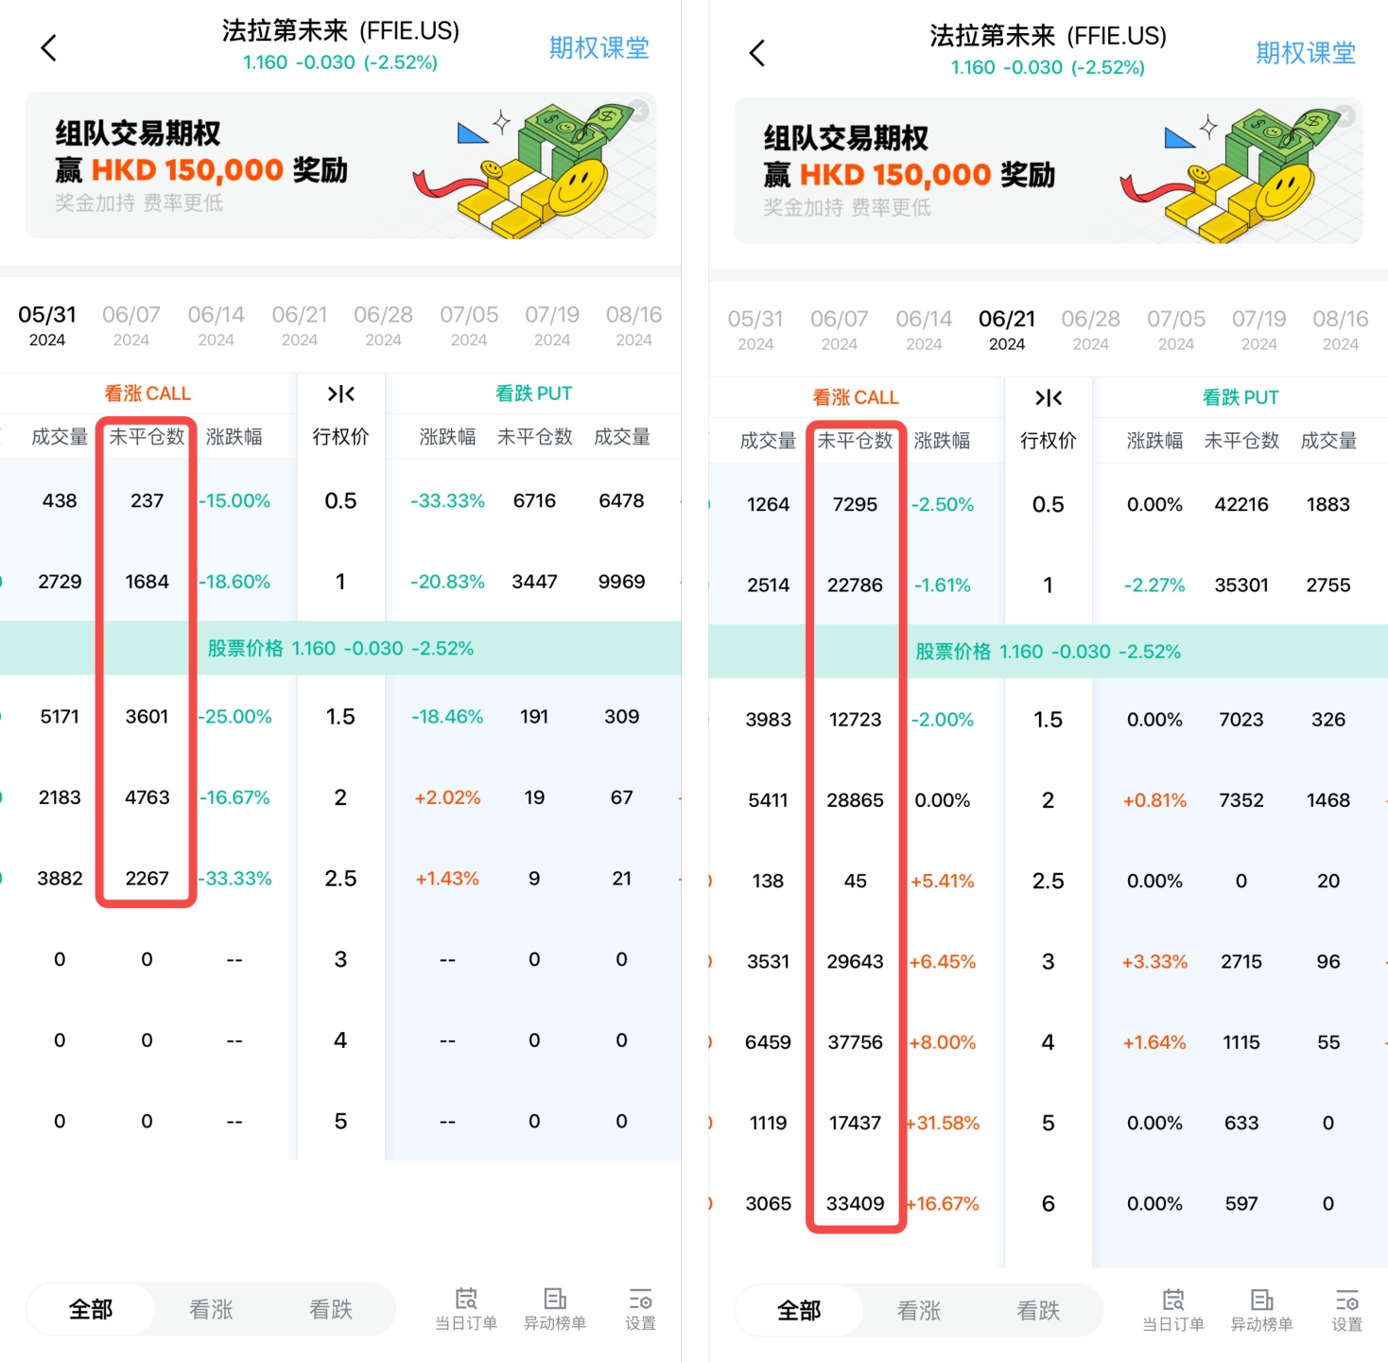Image resolution: width=1388 pixels, height=1362 pixels.
Task: Click the call volume value 6459
Action: pos(768,1042)
